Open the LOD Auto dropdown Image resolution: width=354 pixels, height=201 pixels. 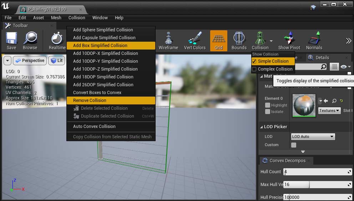pos(313,136)
